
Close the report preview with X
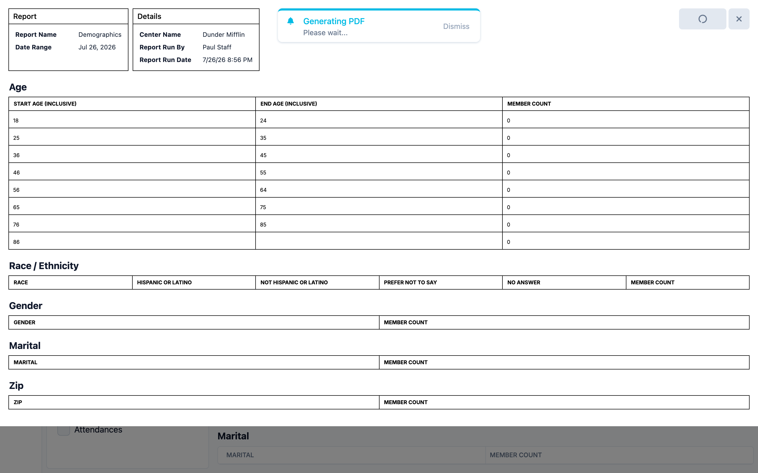click(739, 19)
